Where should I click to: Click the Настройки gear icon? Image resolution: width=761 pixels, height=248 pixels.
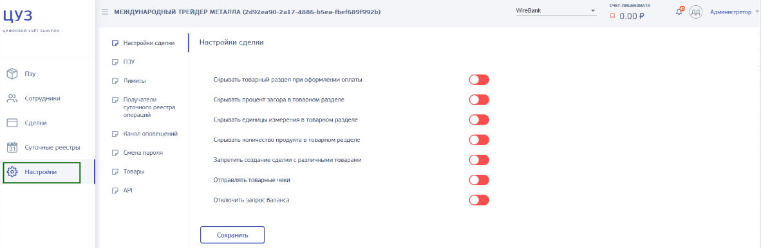pyautogui.click(x=12, y=172)
